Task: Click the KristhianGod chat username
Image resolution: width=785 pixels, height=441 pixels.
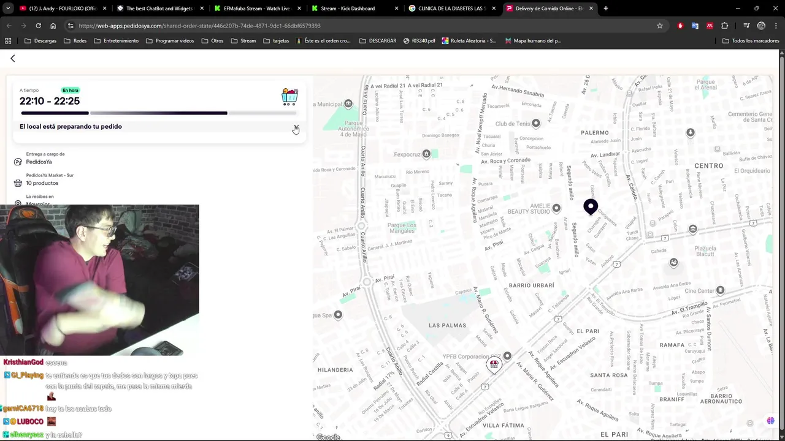Action: tap(23, 363)
